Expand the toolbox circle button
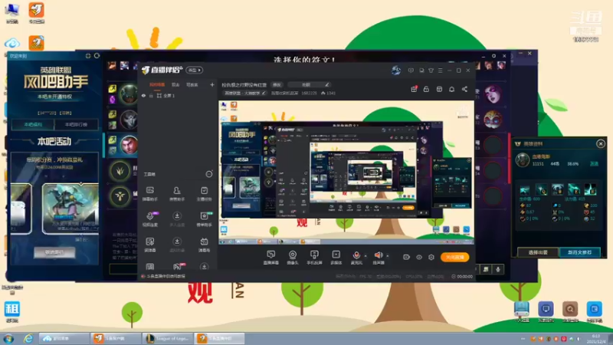 pos(209,174)
